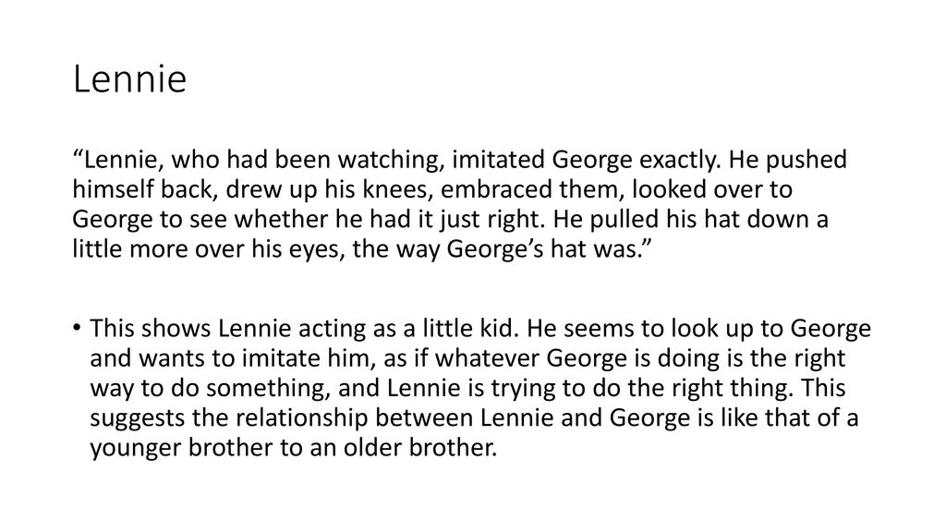Select the word "pulled" in the quote

coord(625,220)
